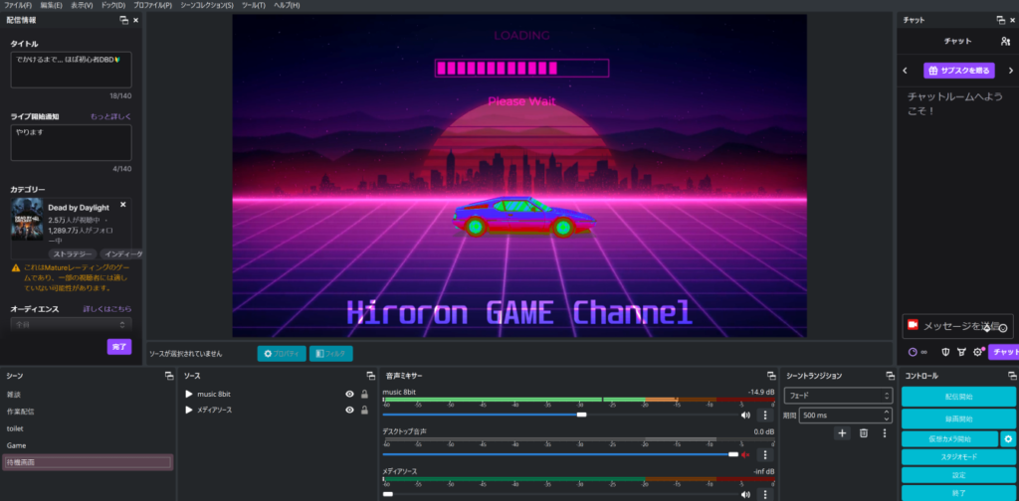Hide the music 8bit source
1019x501 pixels.
point(349,395)
